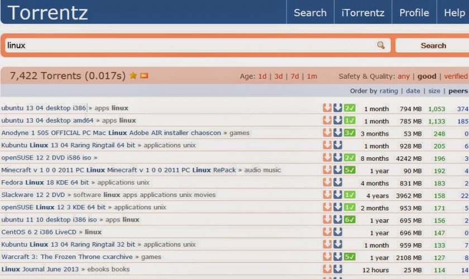Open the iTorrentz navigation item

point(363,12)
